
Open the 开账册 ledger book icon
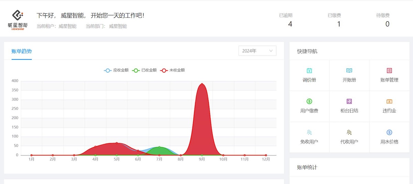349,71
